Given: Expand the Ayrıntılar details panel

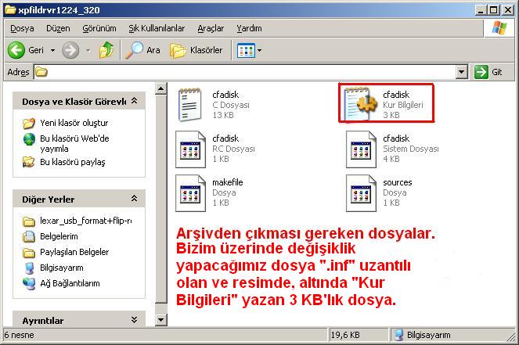Looking at the screenshot, I should coord(135,321).
